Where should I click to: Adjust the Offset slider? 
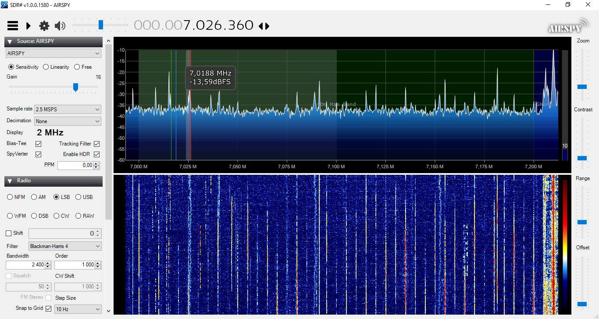[x=582, y=304]
